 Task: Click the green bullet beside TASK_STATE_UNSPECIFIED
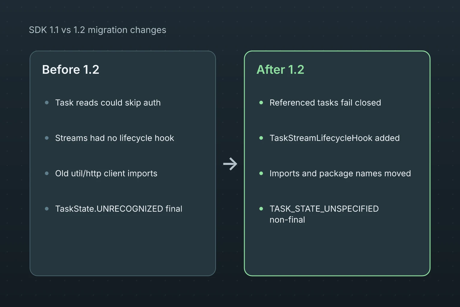[x=261, y=209]
